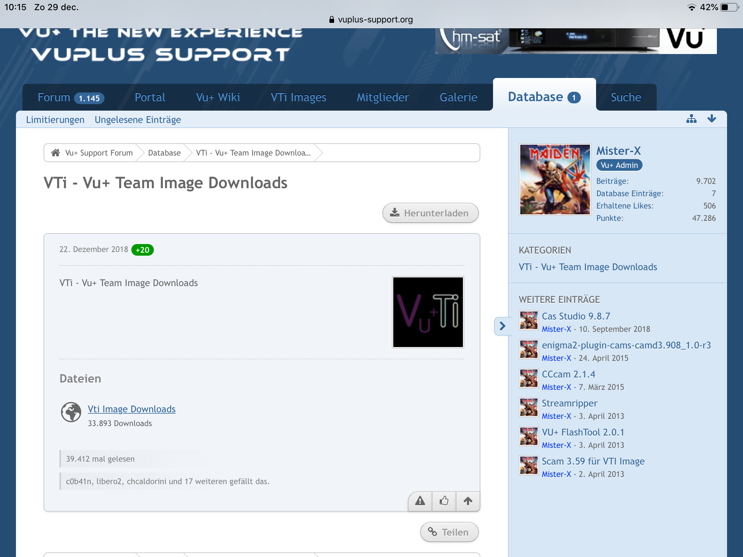Click the VTi logo thumbnail image
Screen dimensions: 743x557
point(428,312)
